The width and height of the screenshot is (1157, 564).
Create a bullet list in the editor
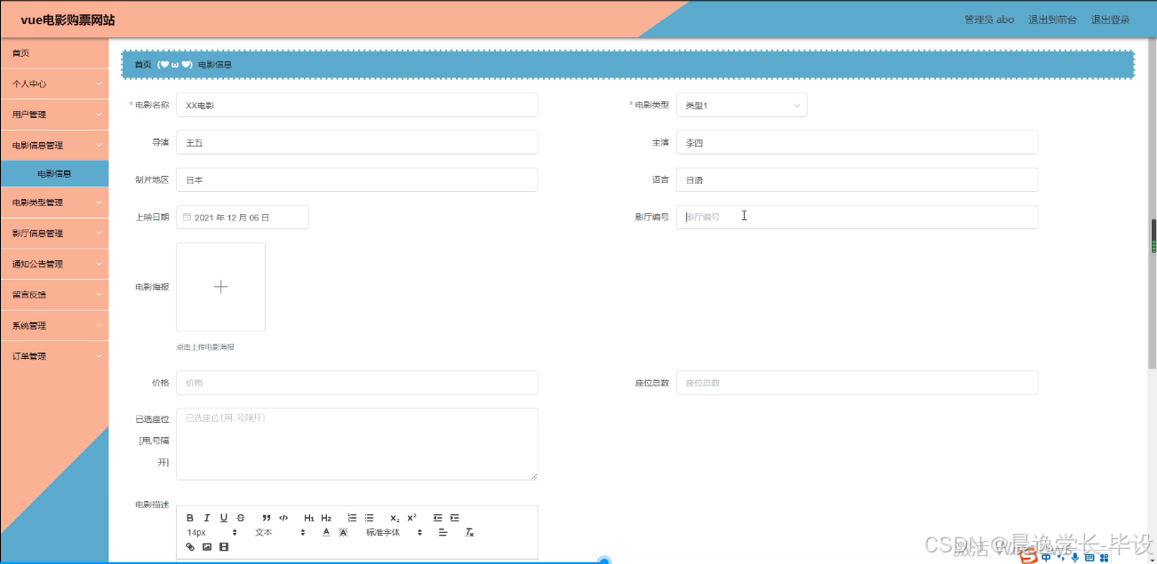tap(369, 518)
